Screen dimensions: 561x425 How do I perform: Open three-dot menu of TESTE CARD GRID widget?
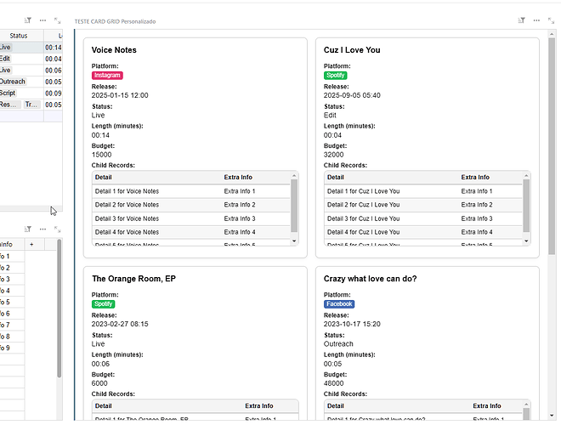tap(536, 20)
